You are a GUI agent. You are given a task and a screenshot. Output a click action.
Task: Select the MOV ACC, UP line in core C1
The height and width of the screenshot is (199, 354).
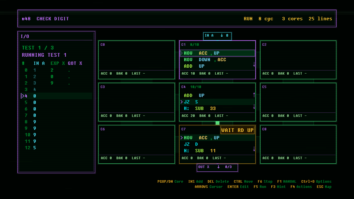coord(217,53)
